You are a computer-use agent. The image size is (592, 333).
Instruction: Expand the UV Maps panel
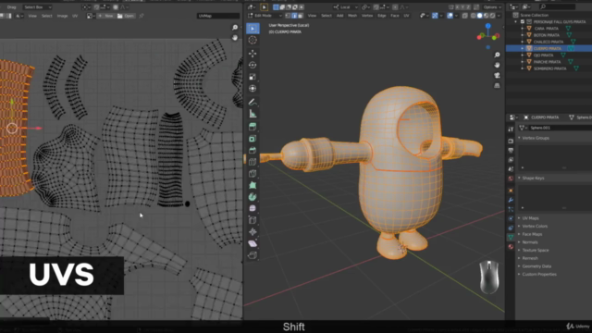pyautogui.click(x=530, y=218)
